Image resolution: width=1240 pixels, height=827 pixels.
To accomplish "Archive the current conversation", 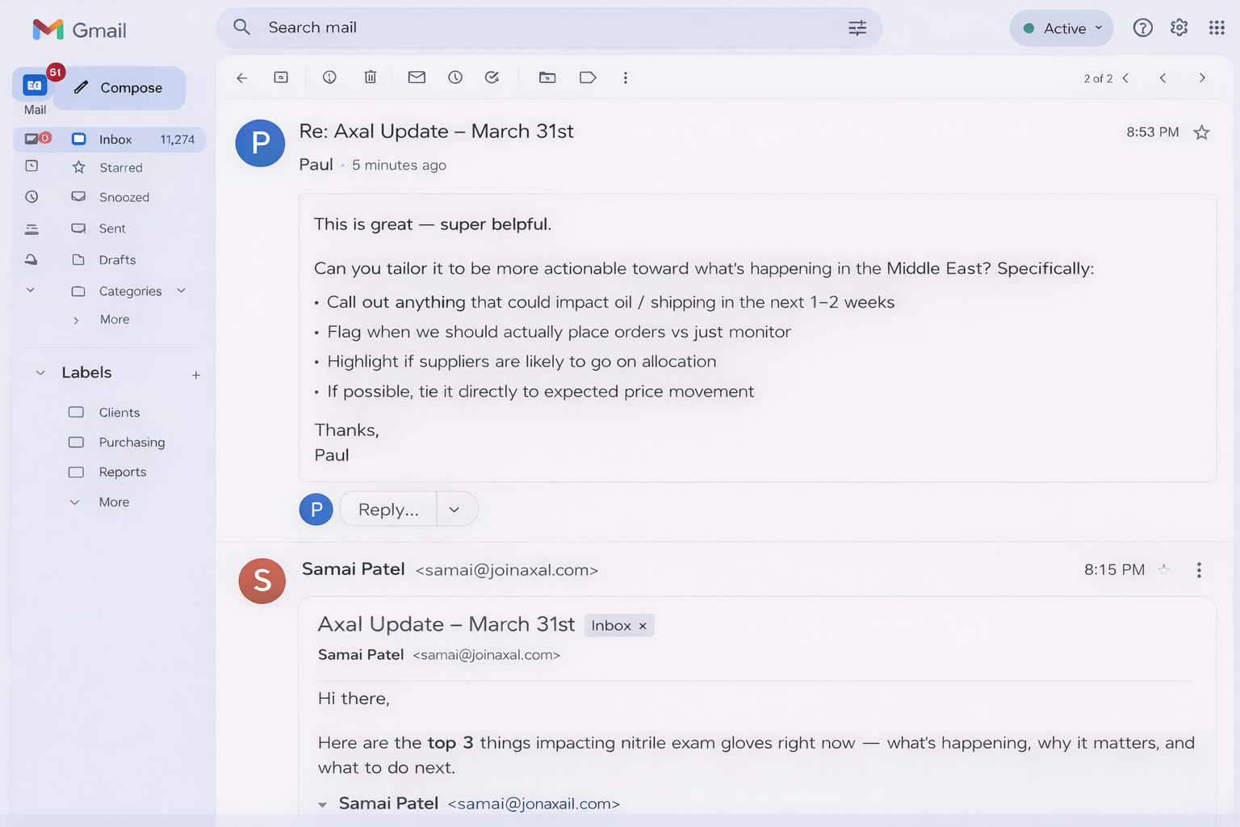I will pos(280,77).
